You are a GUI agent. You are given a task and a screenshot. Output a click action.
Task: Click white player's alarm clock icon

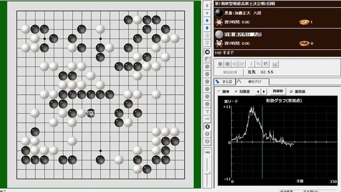point(219,43)
